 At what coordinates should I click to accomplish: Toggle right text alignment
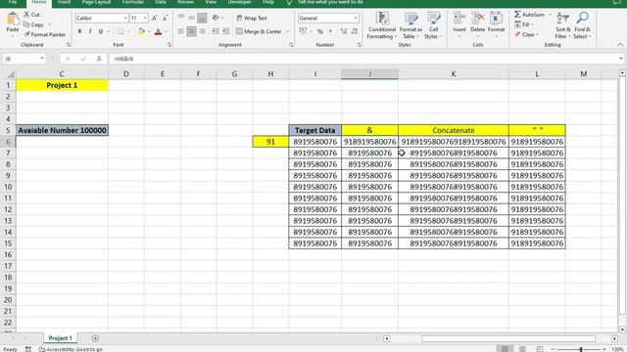[x=202, y=31]
